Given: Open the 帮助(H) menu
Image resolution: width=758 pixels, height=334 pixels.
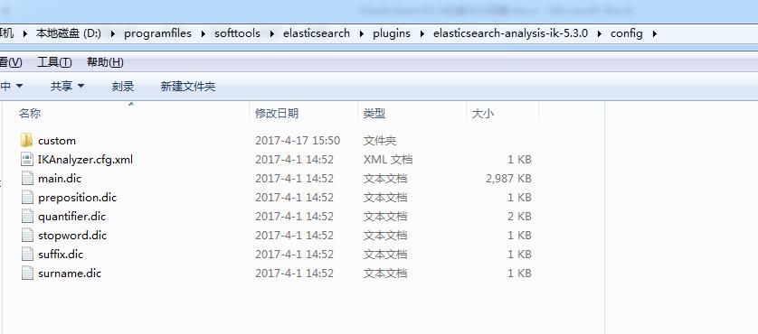Looking at the screenshot, I should point(105,62).
